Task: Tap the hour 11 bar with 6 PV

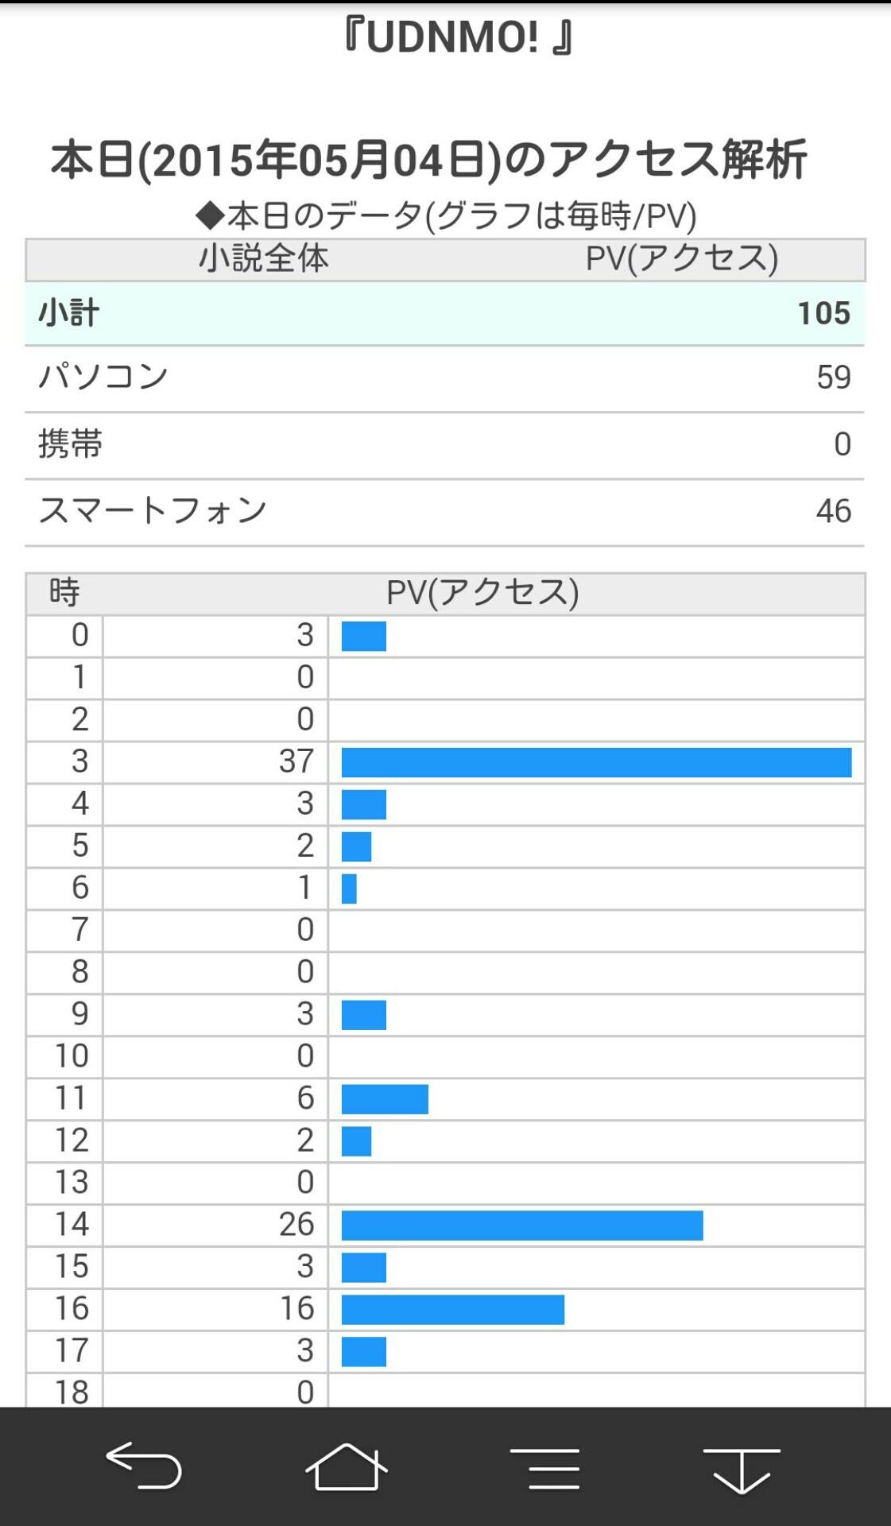Action: 385,1099
